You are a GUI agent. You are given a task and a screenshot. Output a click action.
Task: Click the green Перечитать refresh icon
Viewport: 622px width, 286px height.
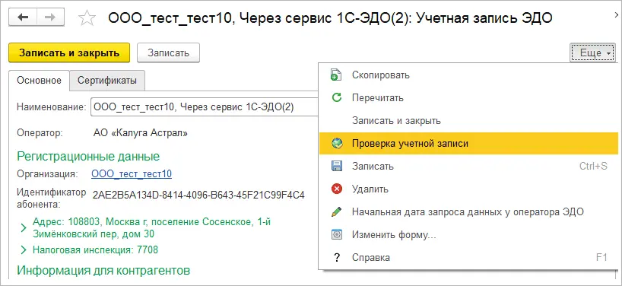click(336, 97)
